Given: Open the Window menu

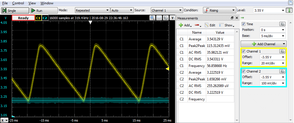Looking at the screenshot, I should [x=47, y=3].
